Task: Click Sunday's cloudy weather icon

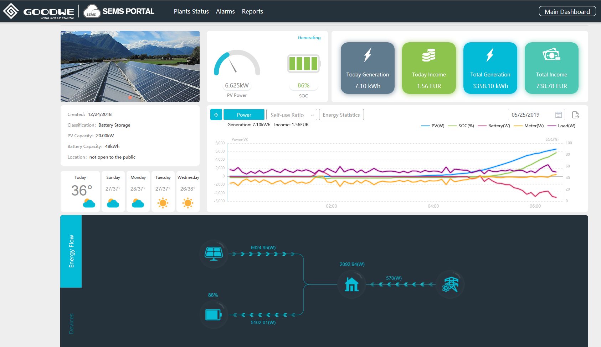Action: (113, 203)
